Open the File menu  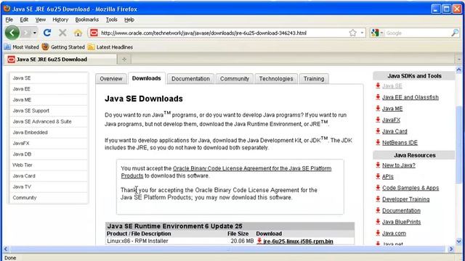(x=9, y=20)
